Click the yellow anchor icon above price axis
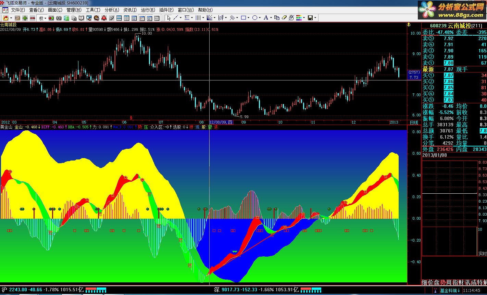The width and height of the screenshot is (487, 295). [x=408, y=25]
